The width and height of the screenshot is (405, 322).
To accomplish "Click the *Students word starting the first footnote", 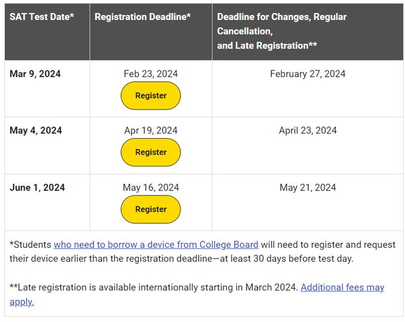I will tap(30, 245).
